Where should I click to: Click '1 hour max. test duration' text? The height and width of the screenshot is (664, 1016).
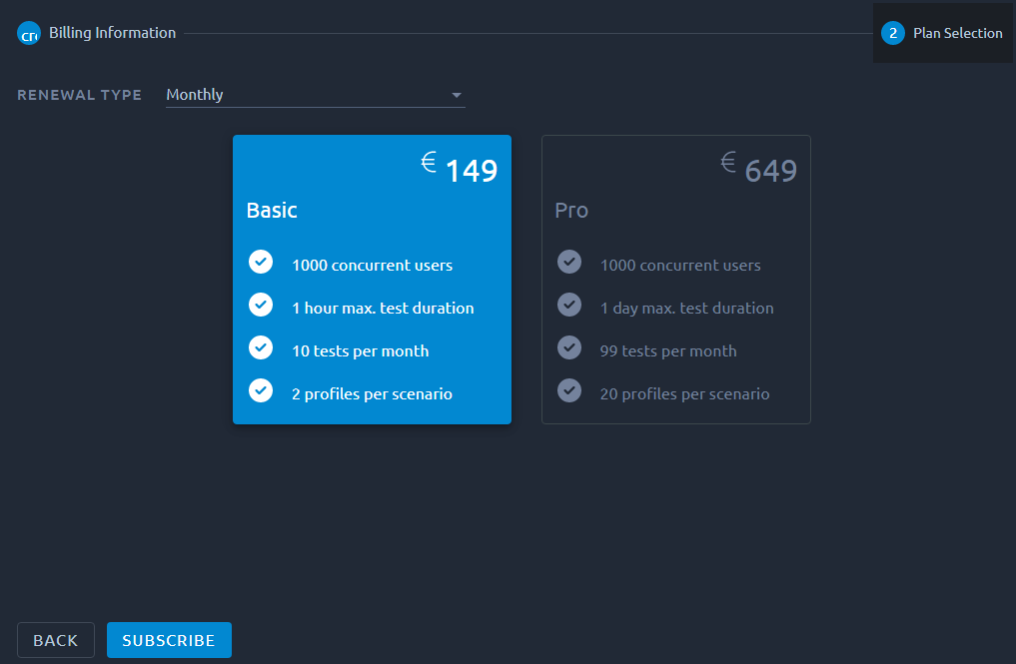(x=383, y=308)
